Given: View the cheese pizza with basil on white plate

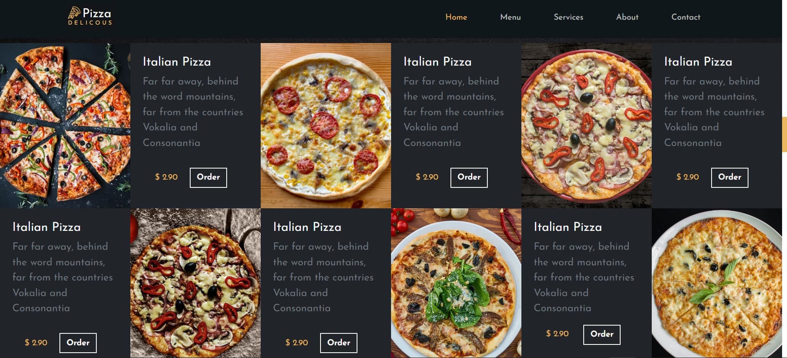Looking at the screenshot, I should pyautogui.click(x=717, y=283).
